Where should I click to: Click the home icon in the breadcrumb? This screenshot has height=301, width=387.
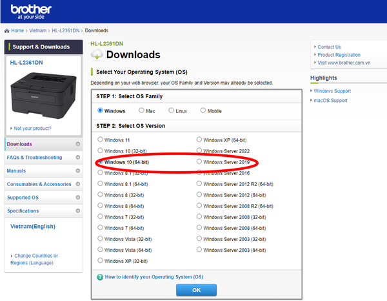click(7, 30)
